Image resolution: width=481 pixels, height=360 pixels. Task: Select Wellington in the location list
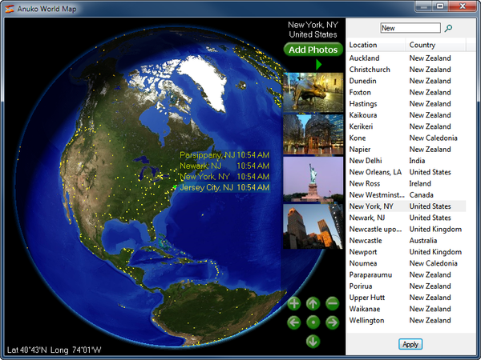click(366, 321)
